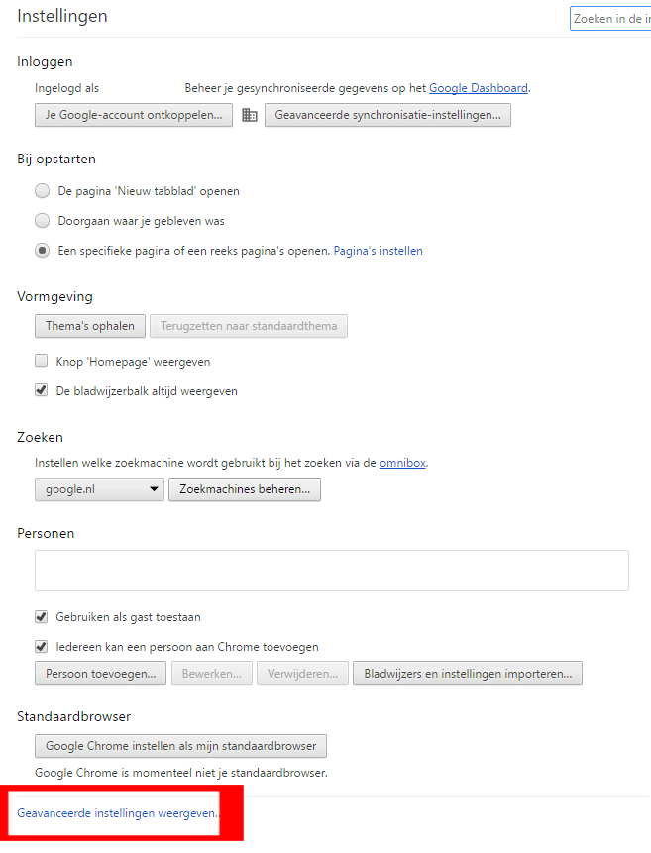Screen dimensions: 651x853
Task: Click the 'Thema's ophalen' button
Action: (x=89, y=325)
